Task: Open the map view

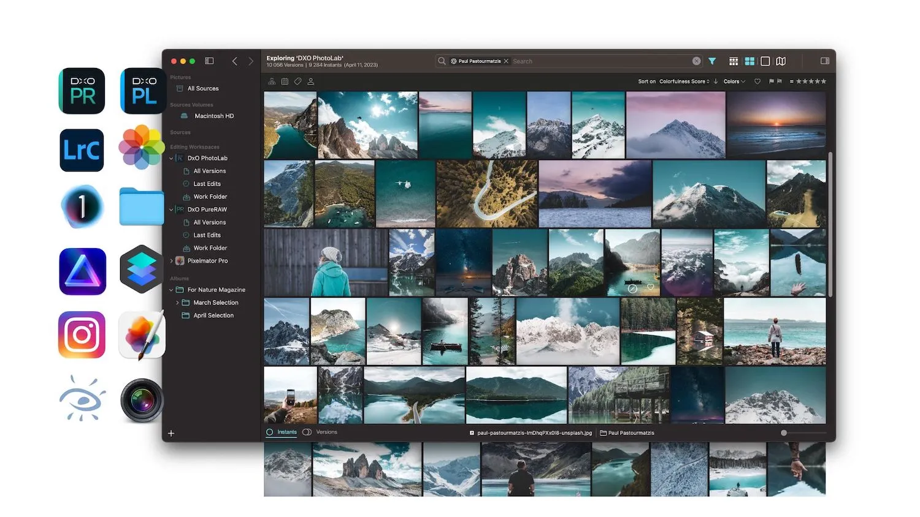Action: click(781, 61)
